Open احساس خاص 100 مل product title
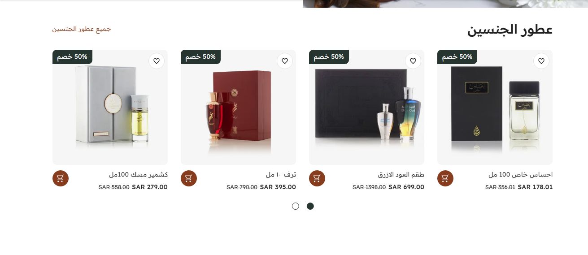 520,174
